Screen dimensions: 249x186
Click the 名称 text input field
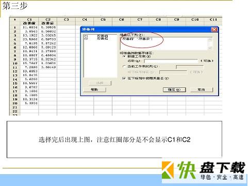point(171,61)
